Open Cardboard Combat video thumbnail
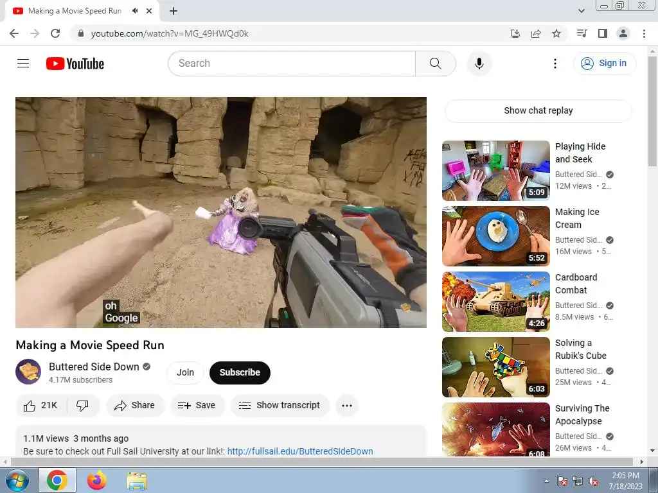This screenshot has width=658, height=493. [x=496, y=302]
